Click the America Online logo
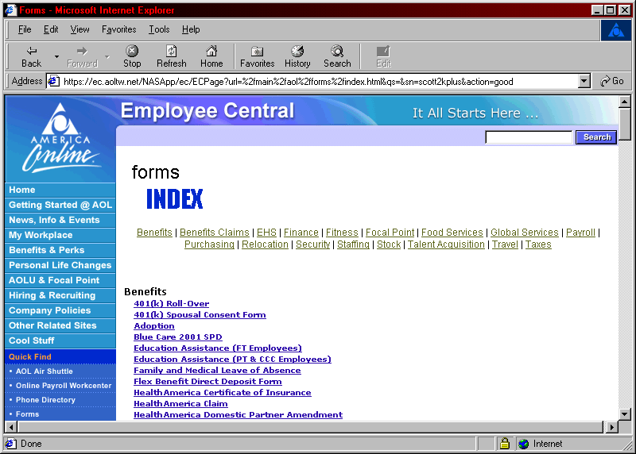636x454 pixels. click(x=60, y=137)
